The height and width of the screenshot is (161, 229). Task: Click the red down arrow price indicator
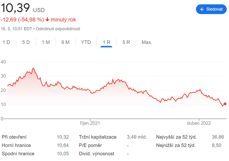coord(47,20)
